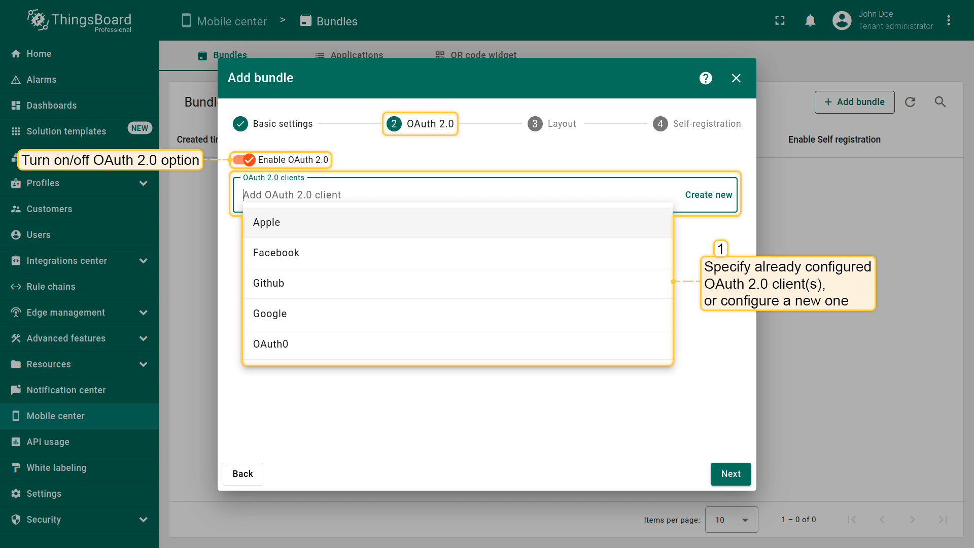Click the Rule chains icon
The height and width of the screenshot is (548, 974).
point(16,287)
